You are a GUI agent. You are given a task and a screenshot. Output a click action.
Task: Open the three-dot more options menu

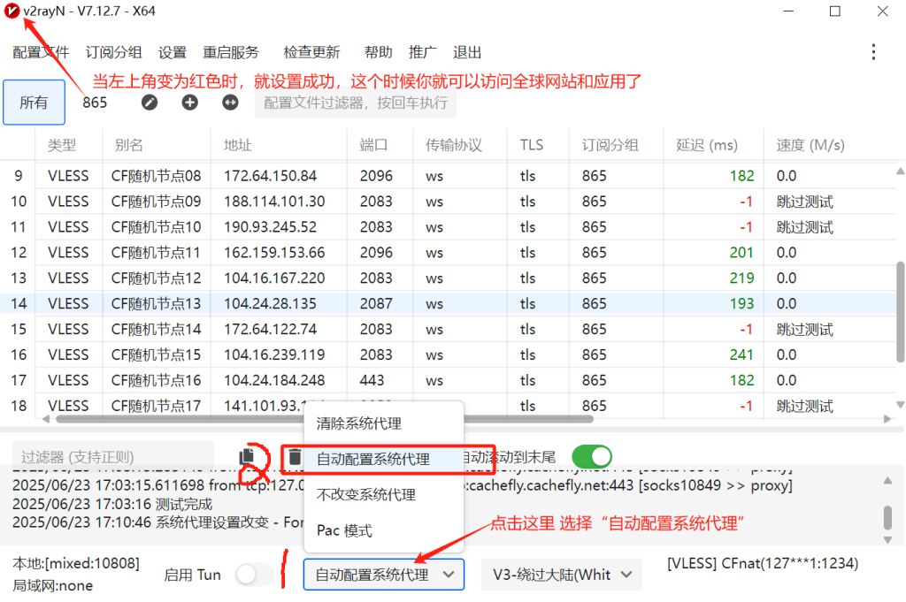[873, 52]
